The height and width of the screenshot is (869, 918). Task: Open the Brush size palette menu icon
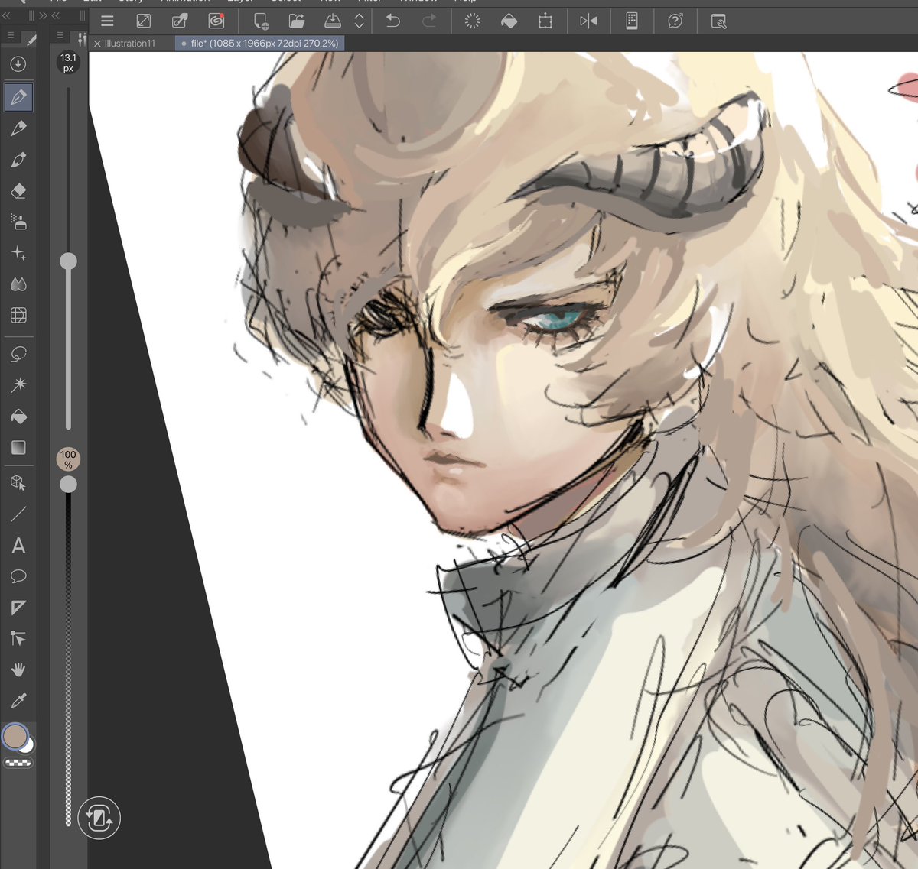[60, 35]
